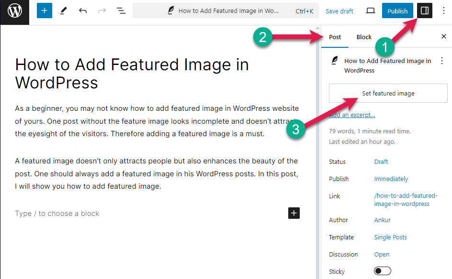The width and height of the screenshot is (452, 279).
Task: Click the '79 words, 1 minute read time' text
Action: pos(370,131)
